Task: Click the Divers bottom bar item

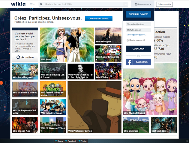Action: [59, 141]
